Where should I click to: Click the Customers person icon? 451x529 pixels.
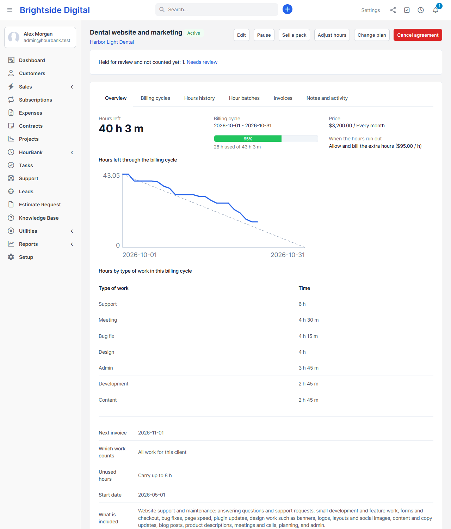pos(11,73)
